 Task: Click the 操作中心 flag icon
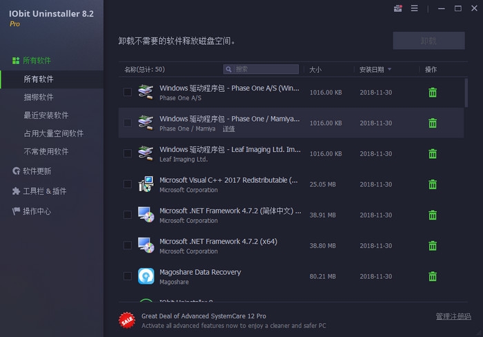[16, 211]
